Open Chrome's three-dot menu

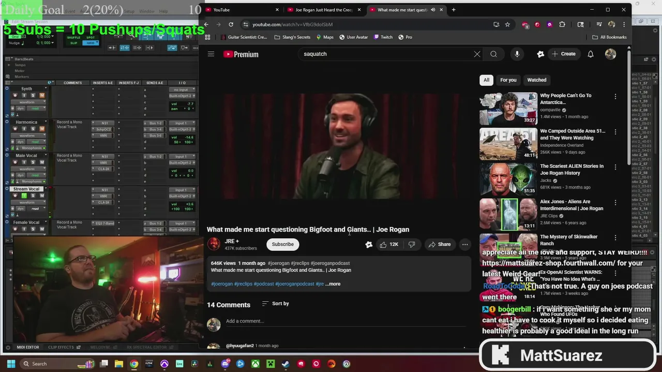click(624, 24)
